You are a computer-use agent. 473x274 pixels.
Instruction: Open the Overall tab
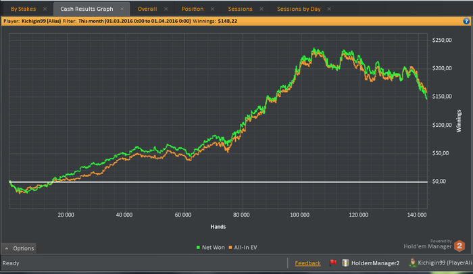[147, 9]
